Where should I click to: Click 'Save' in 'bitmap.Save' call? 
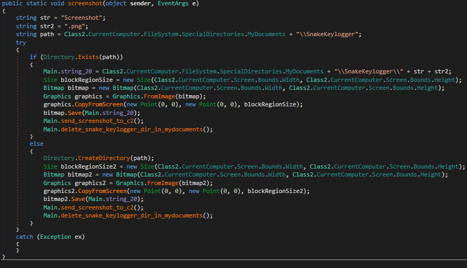[x=74, y=113]
